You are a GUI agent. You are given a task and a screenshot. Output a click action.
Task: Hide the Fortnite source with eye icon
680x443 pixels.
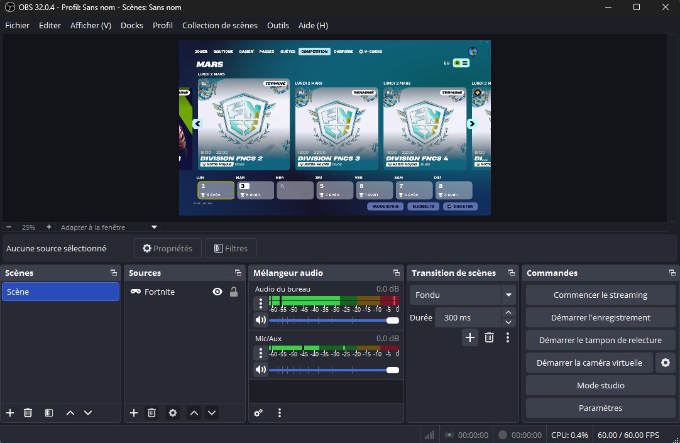(x=217, y=292)
